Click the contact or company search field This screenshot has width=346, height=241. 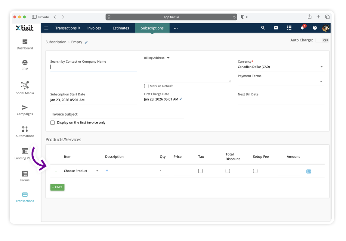(94, 67)
